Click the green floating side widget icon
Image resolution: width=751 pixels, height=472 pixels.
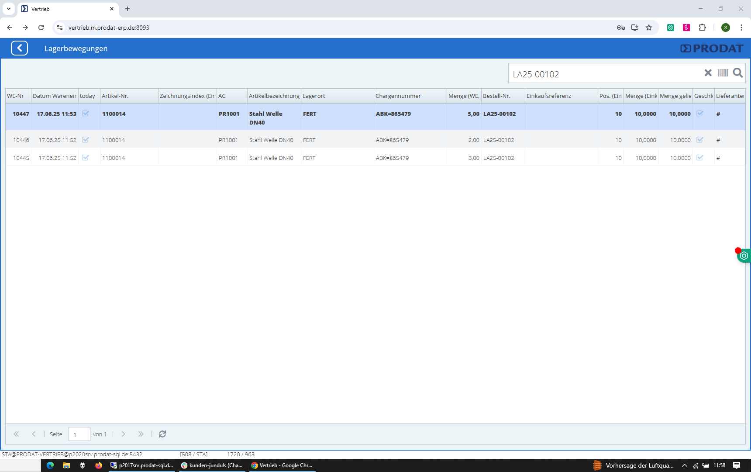(x=744, y=256)
